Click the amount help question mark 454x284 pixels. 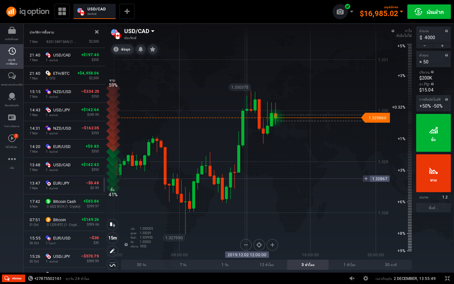[446, 31]
